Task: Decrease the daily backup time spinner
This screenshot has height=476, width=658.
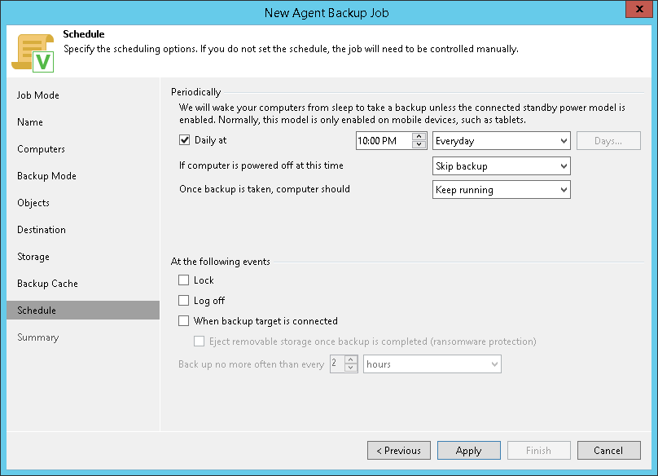Action: coord(419,145)
